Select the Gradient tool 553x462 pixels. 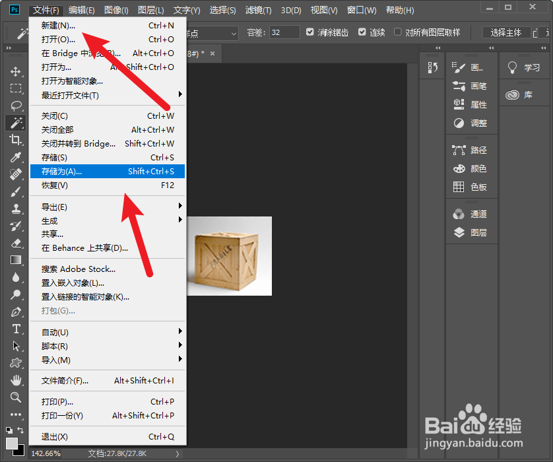[16, 260]
